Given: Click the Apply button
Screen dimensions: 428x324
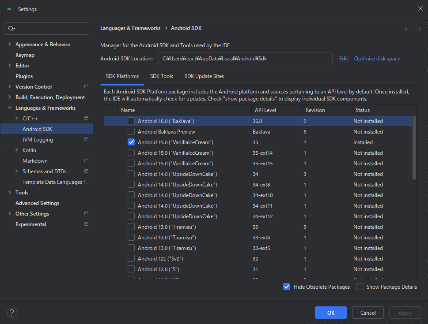Looking at the screenshot, I should tap(405, 313).
